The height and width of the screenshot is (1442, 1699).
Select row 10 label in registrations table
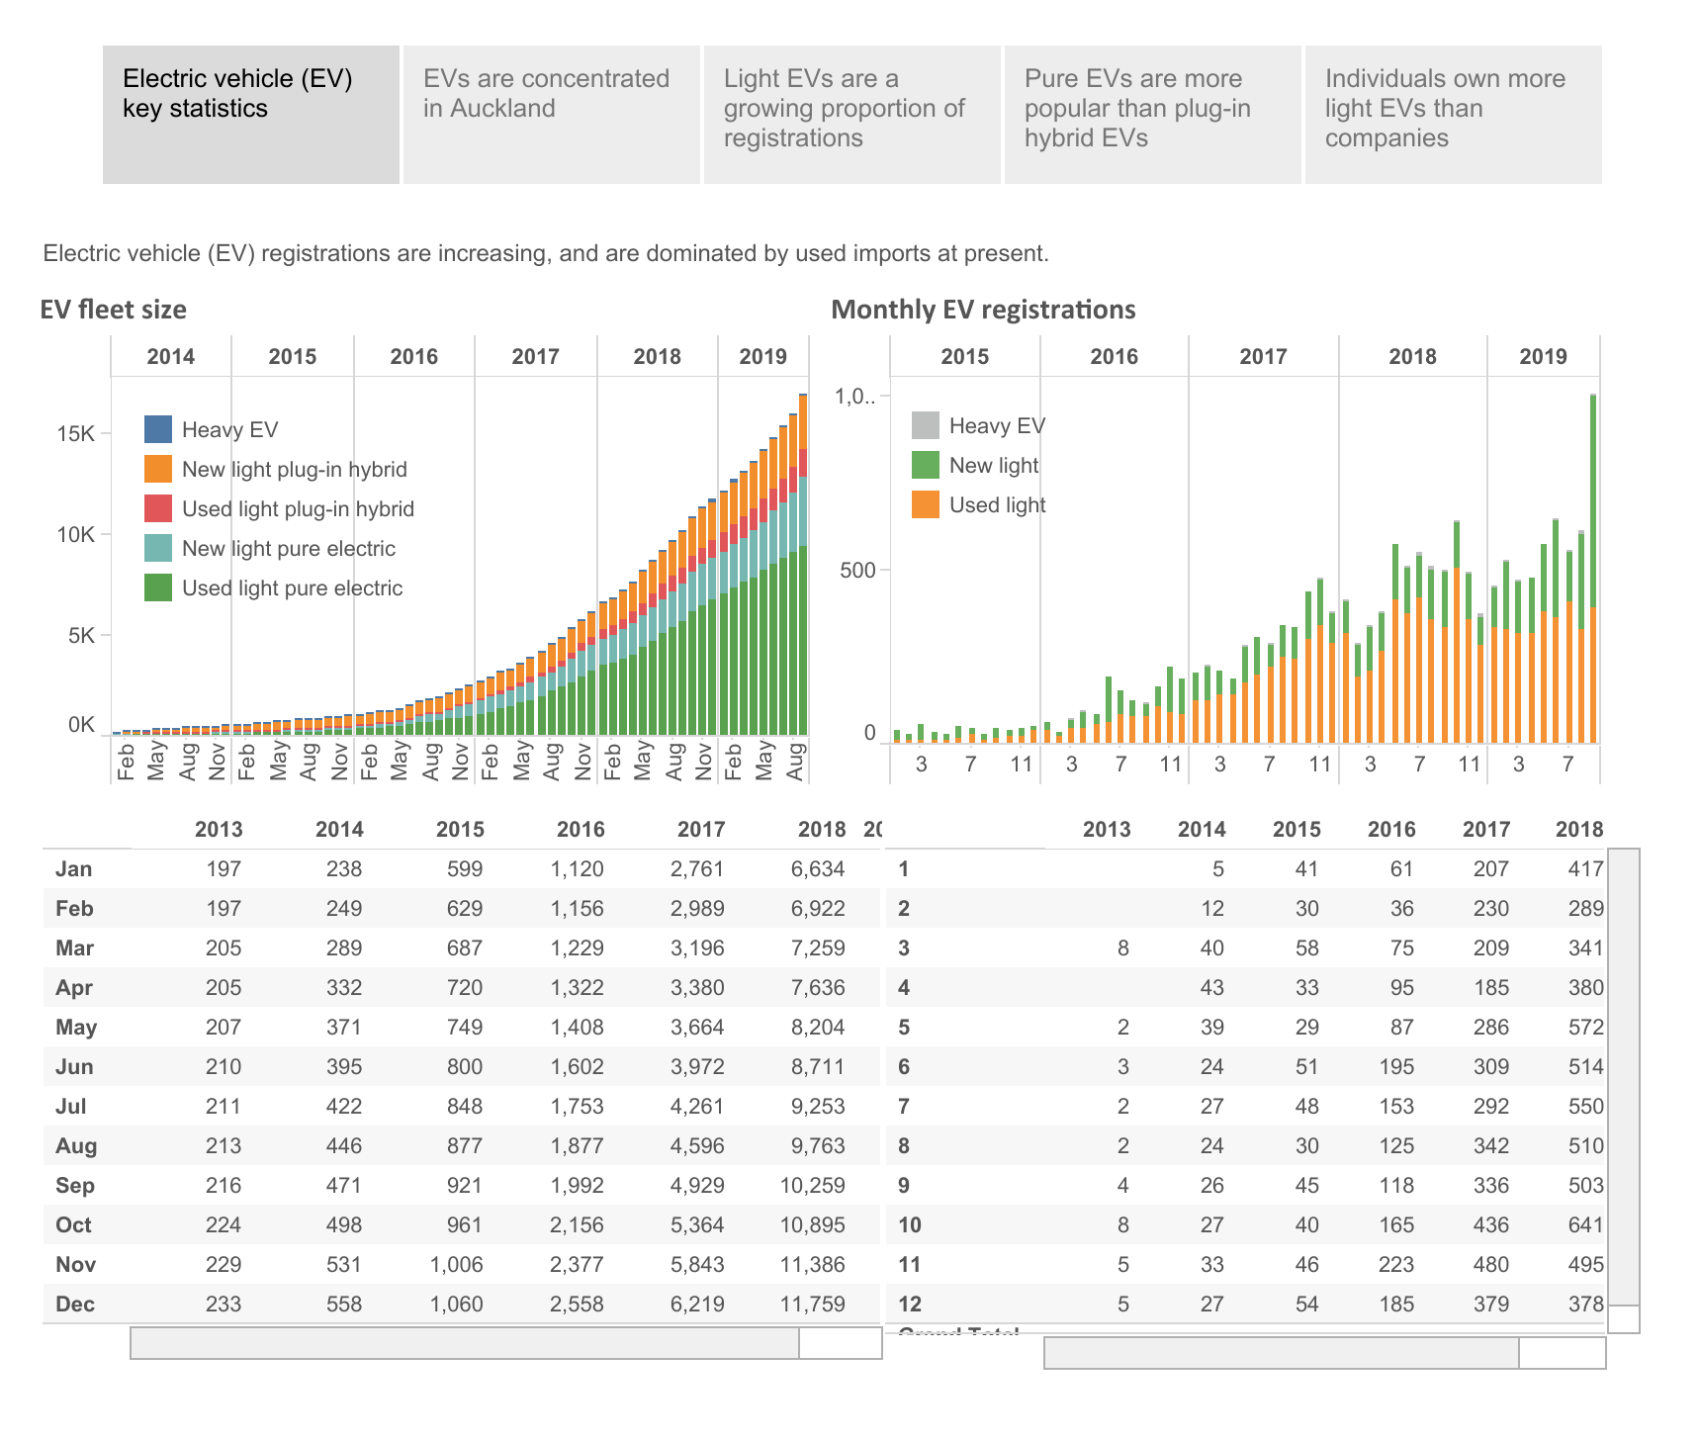[910, 1225]
